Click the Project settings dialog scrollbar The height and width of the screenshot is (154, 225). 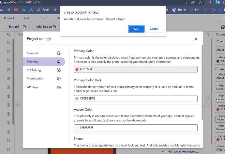(202, 82)
